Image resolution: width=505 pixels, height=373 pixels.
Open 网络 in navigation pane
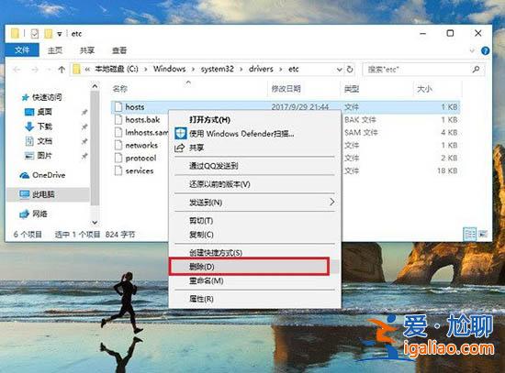click(x=33, y=214)
